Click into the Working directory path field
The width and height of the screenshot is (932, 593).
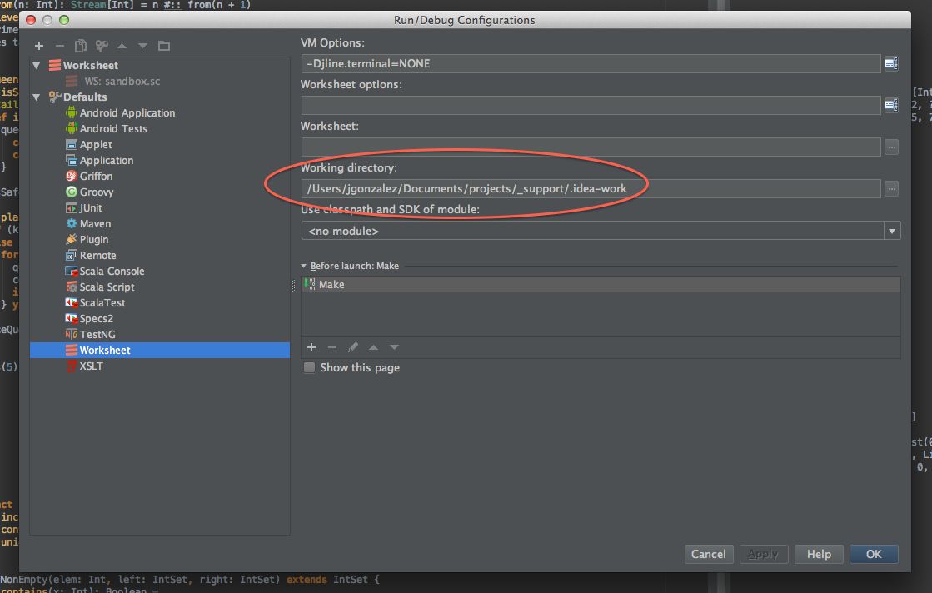tap(591, 188)
